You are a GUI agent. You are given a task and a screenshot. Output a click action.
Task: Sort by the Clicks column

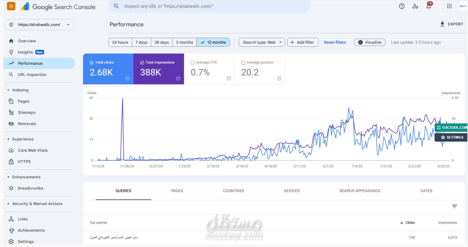[x=407, y=223]
